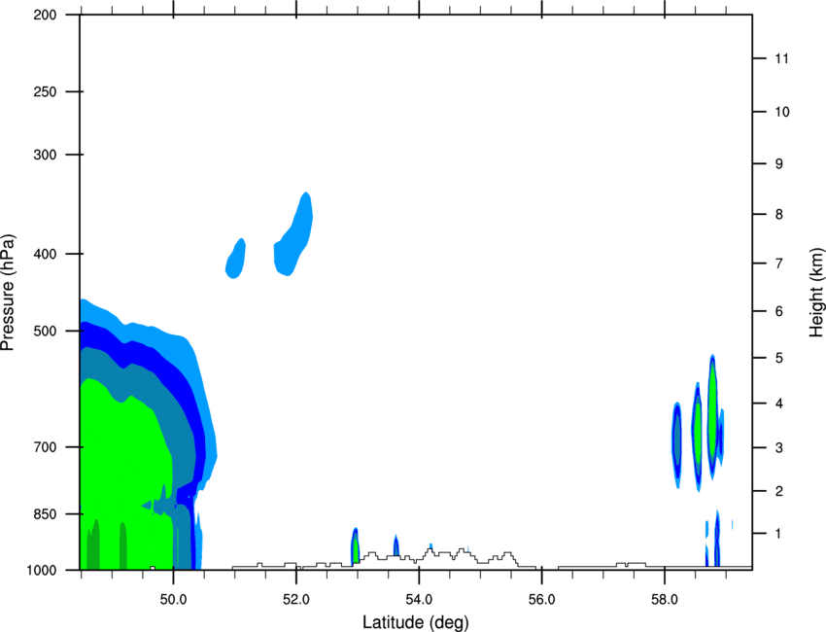Click the "Height (km)" axis title
The image size is (826, 632).
(x=815, y=292)
